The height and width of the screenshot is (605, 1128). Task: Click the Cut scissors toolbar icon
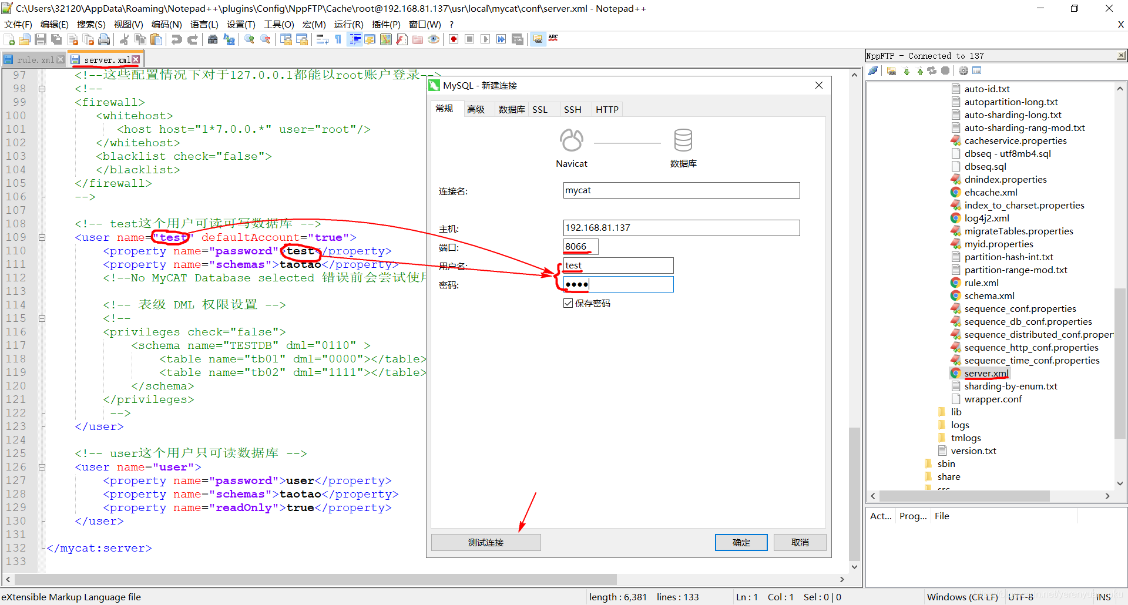tap(124, 39)
